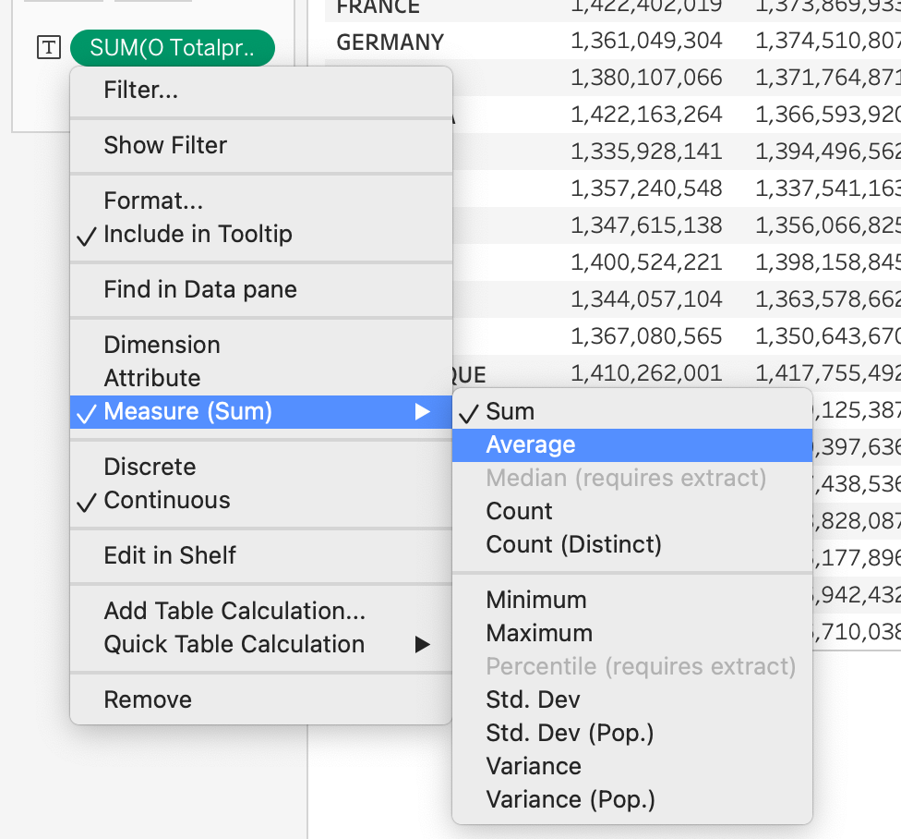
Task: Pick the checked Sum aggregation
Action: point(511,411)
